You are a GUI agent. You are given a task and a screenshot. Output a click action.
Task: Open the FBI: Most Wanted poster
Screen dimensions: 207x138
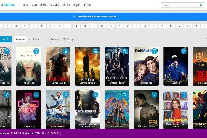pyautogui.click(x=146, y=110)
